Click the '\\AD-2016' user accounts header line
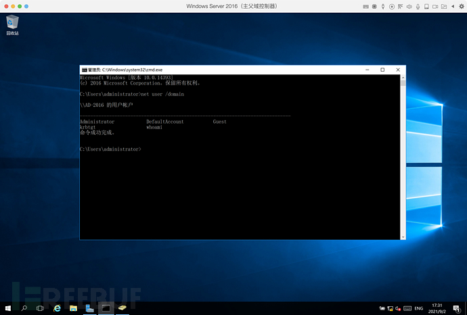 [x=106, y=105]
